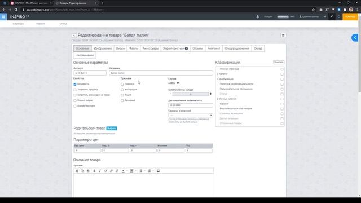Switch to the Файлы tab
This screenshot has width=361, height=203.
pyautogui.click(x=134, y=48)
